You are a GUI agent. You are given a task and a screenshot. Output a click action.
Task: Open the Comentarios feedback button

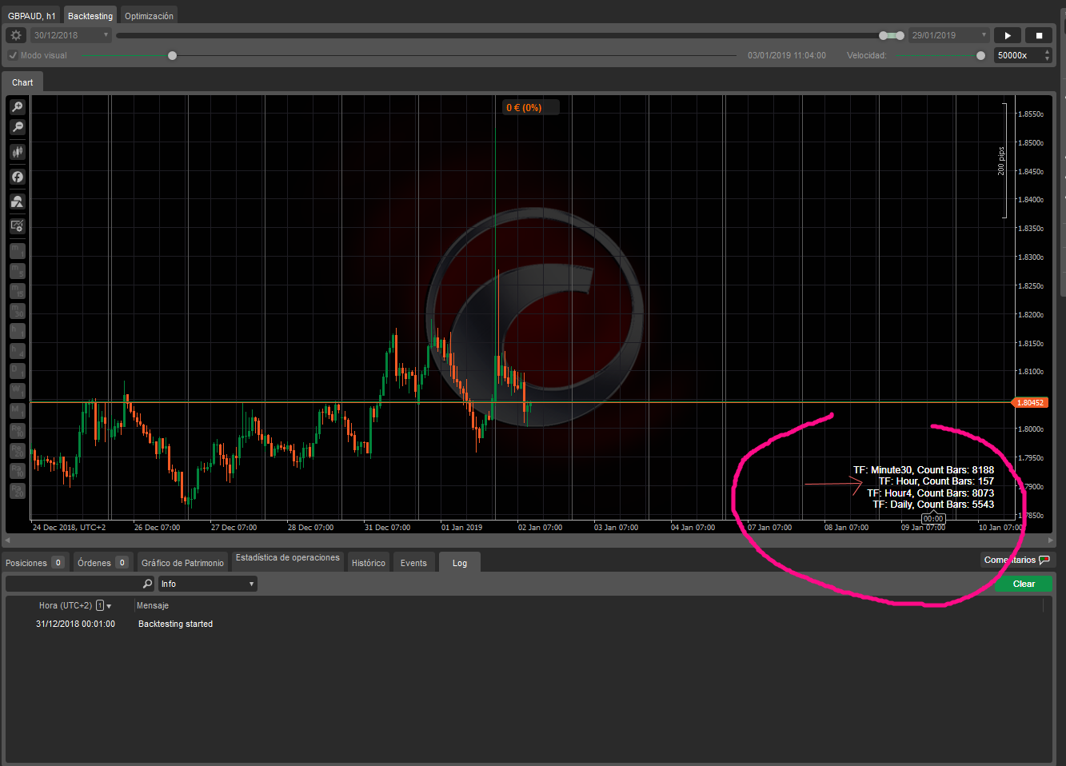1017,560
